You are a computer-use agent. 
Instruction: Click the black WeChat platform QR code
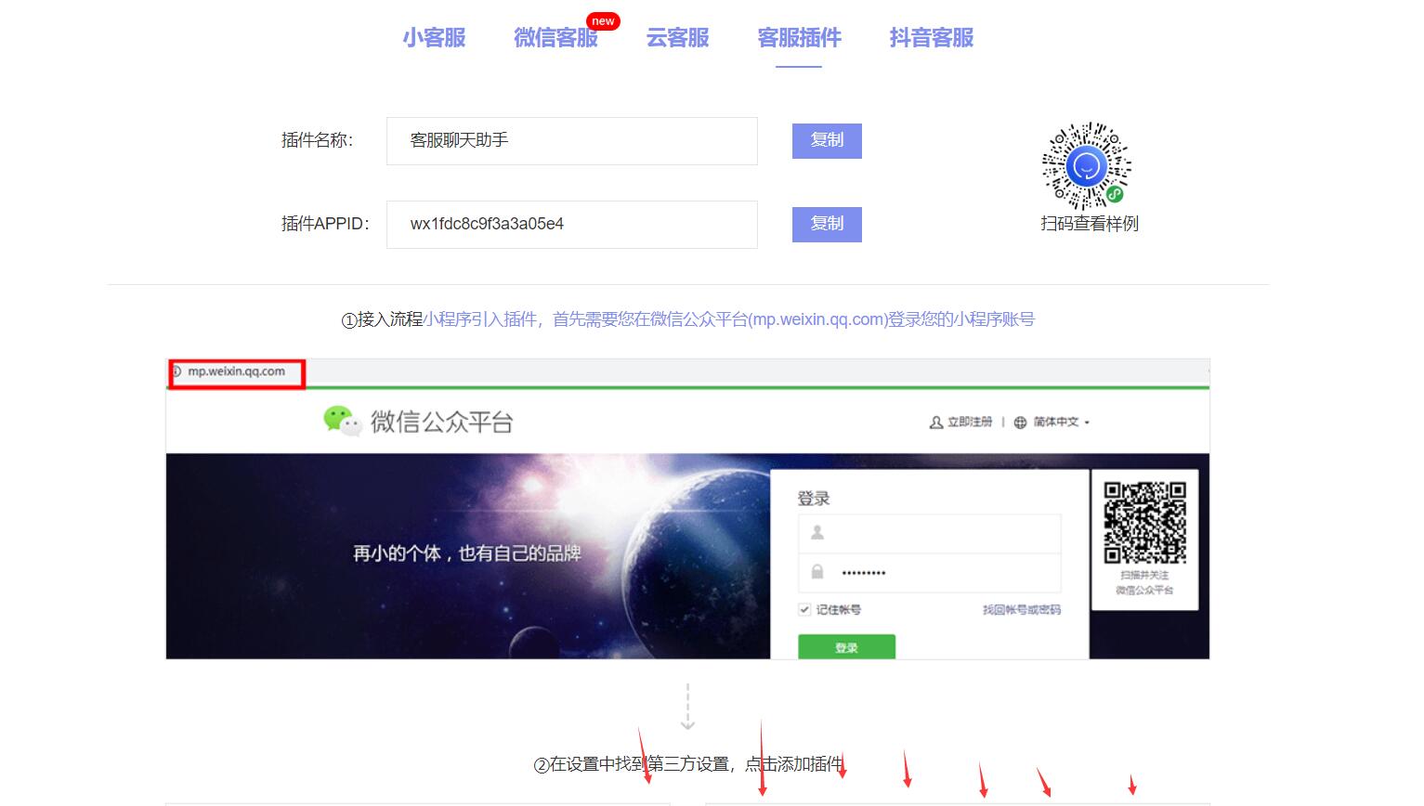(1144, 522)
